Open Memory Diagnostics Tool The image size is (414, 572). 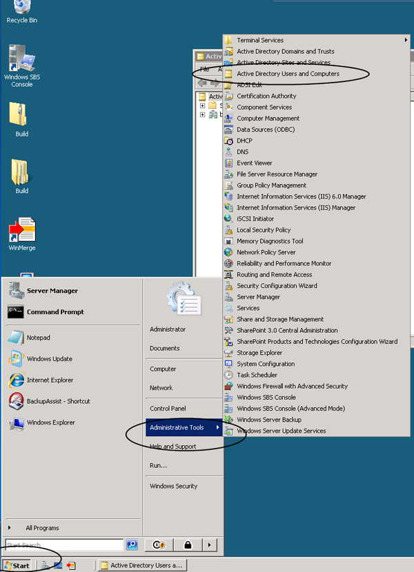coord(317,241)
